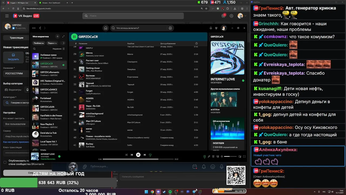Select the Плейлисты filter chip
The height and width of the screenshot is (195, 346).
coord(39,43)
